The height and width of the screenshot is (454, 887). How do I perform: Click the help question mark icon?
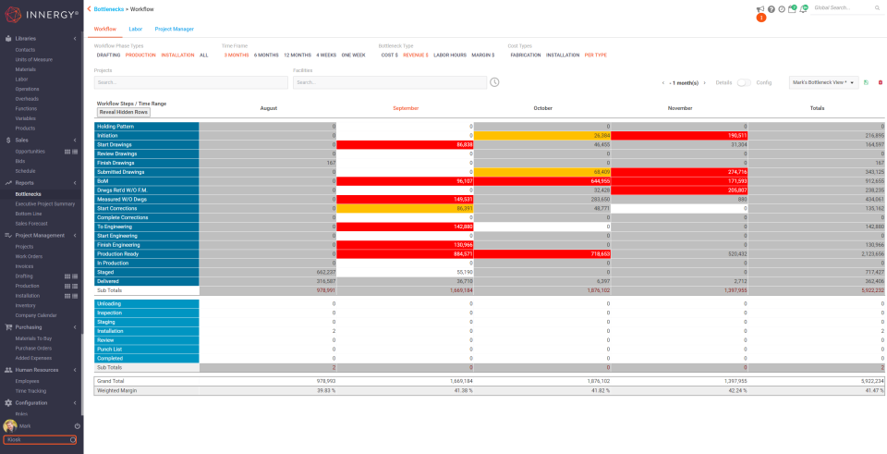click(x=771, y=9)
